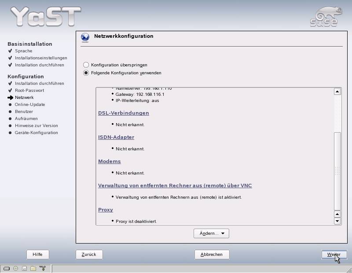
Task: Click the CD-ROM disc icon in status bar
Action: tap(15, 268)
